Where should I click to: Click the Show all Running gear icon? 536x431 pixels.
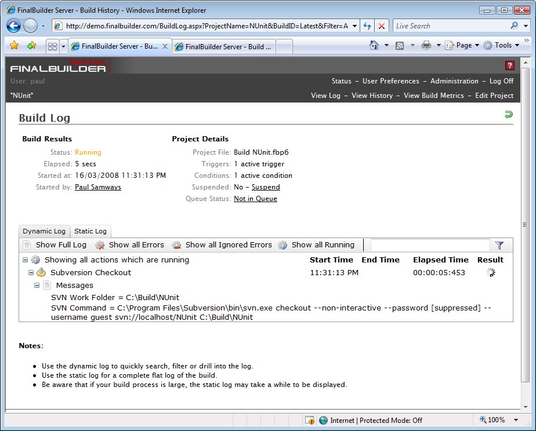point(283,245)
